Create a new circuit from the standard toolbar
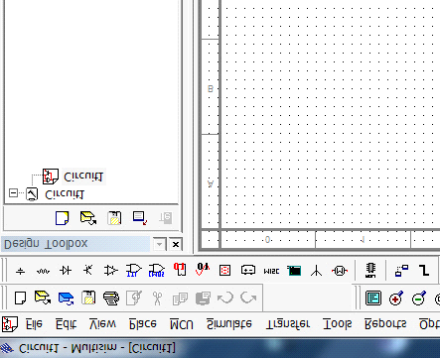The height and width of the screenshot is (358, 440). [21, 298]
